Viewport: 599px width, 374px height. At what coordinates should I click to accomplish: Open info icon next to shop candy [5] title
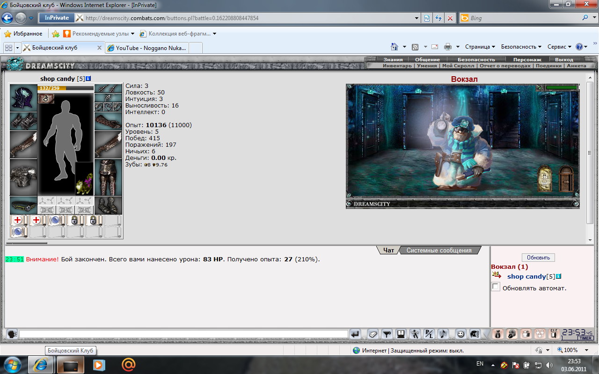88,79
